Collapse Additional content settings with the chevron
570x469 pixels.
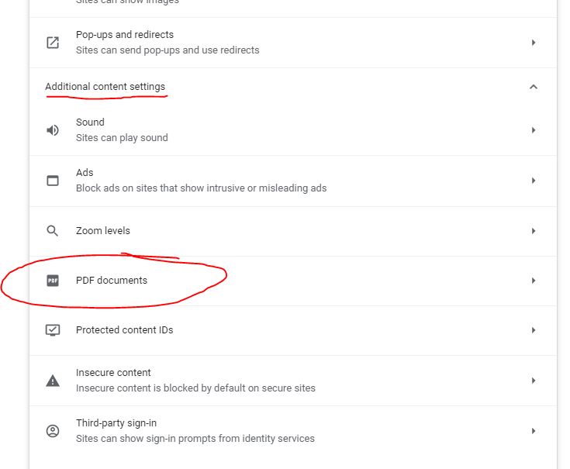pos(534,87)
